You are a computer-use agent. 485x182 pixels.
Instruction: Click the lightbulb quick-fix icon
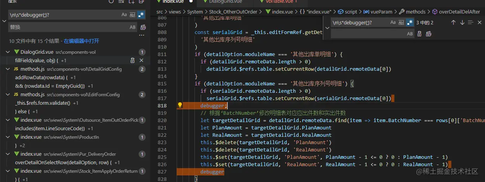tap(180, 105)
